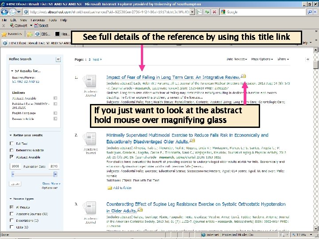Toggle the All Results checkbox

[12, 207]
